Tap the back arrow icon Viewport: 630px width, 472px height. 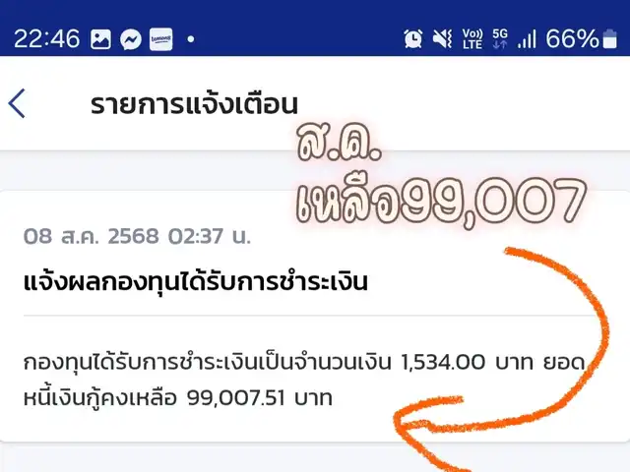pyautogui.click(x=17, y=103)
